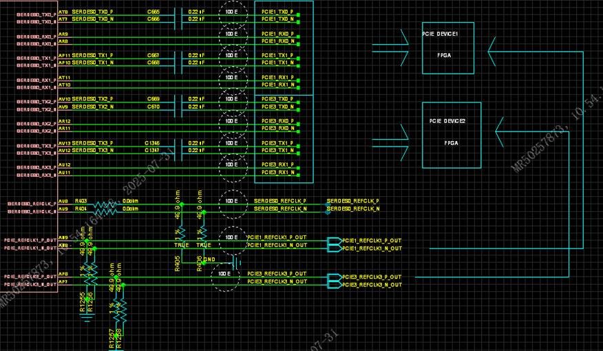603x351 pixels.
Task: Select the GND symbol next to R406
Action: tap(237, 263)
